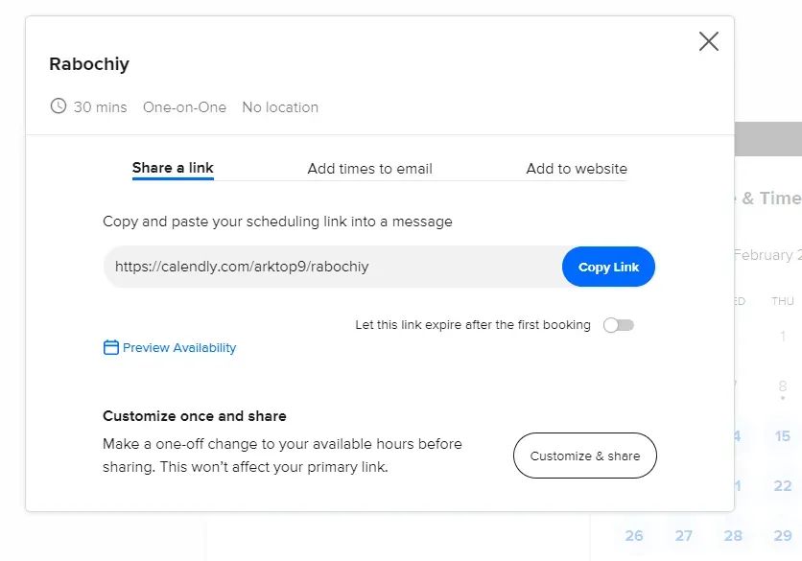
Task: Choose date 29 on the calendar
Action: click(783, 536)
